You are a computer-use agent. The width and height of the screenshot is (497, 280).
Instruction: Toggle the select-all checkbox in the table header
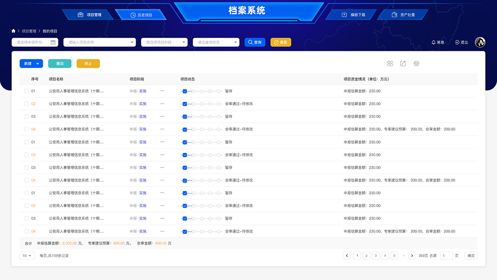pos(27,79)
